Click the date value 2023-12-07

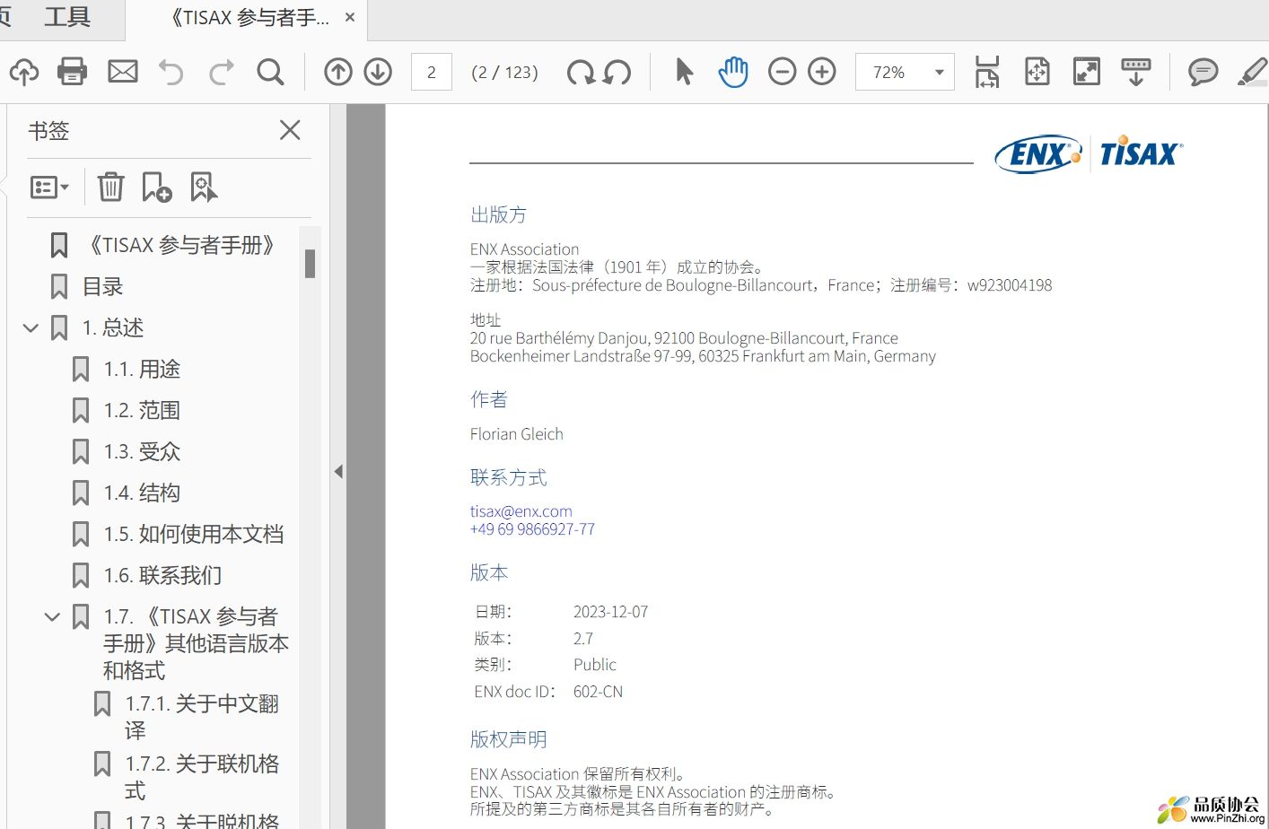pos(610,612)
